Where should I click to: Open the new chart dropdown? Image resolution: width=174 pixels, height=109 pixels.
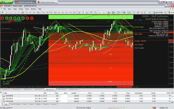click(x=124, y=13)
